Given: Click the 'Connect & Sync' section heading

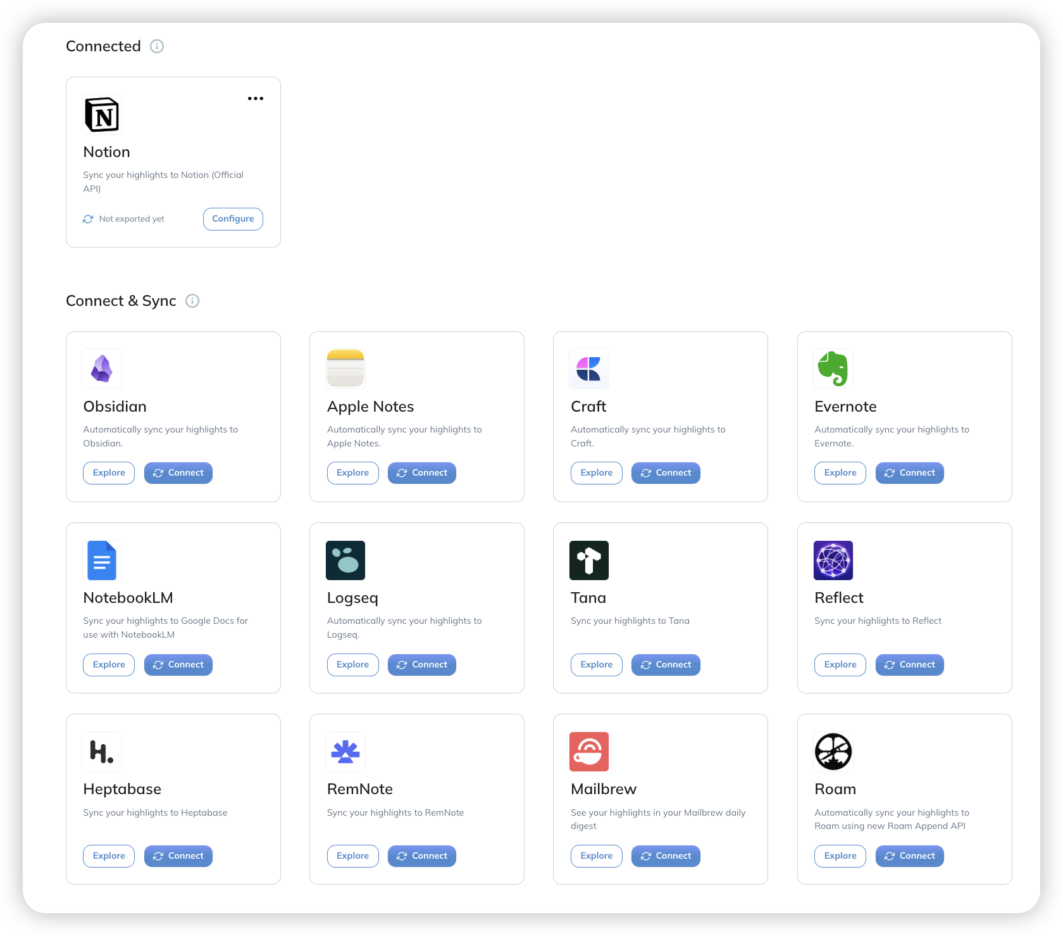Looking at the screenshot, I should pos(121,301).
